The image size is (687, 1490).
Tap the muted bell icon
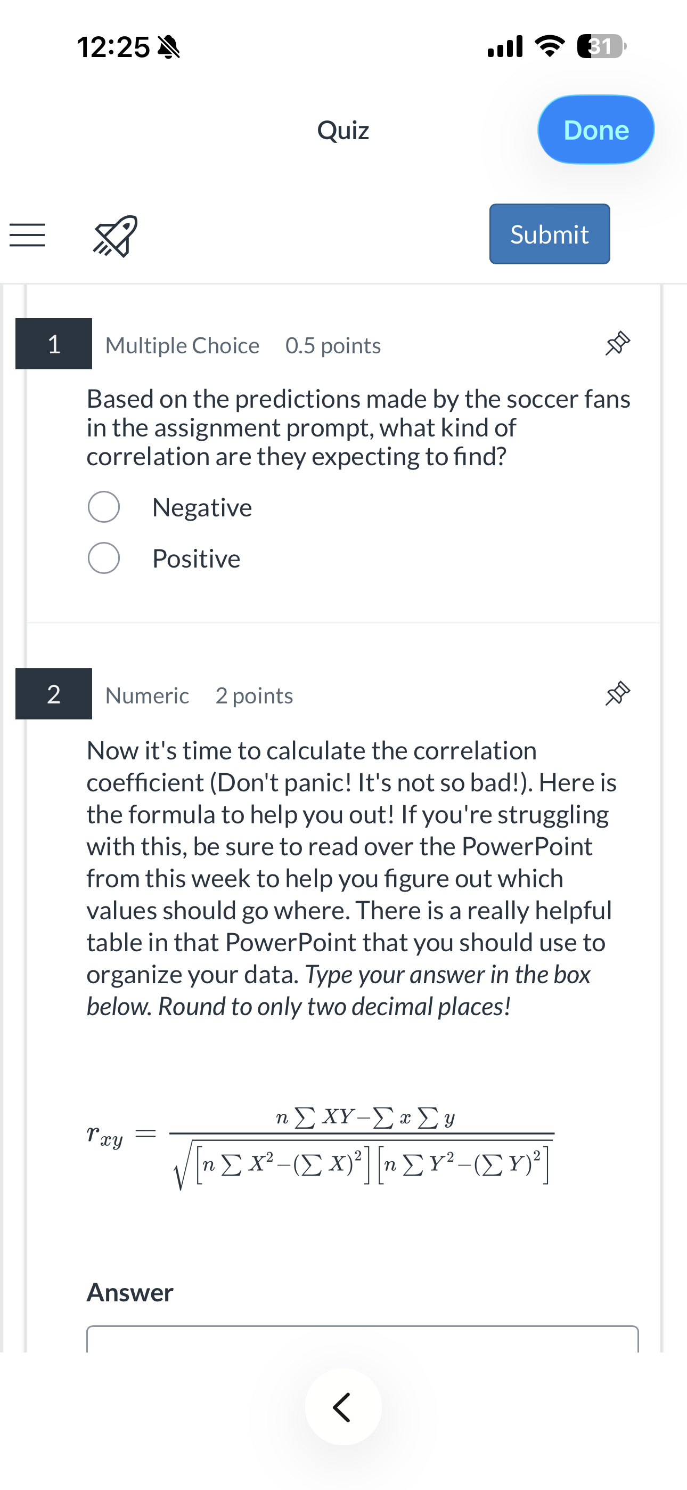click(x=169, y=47)
